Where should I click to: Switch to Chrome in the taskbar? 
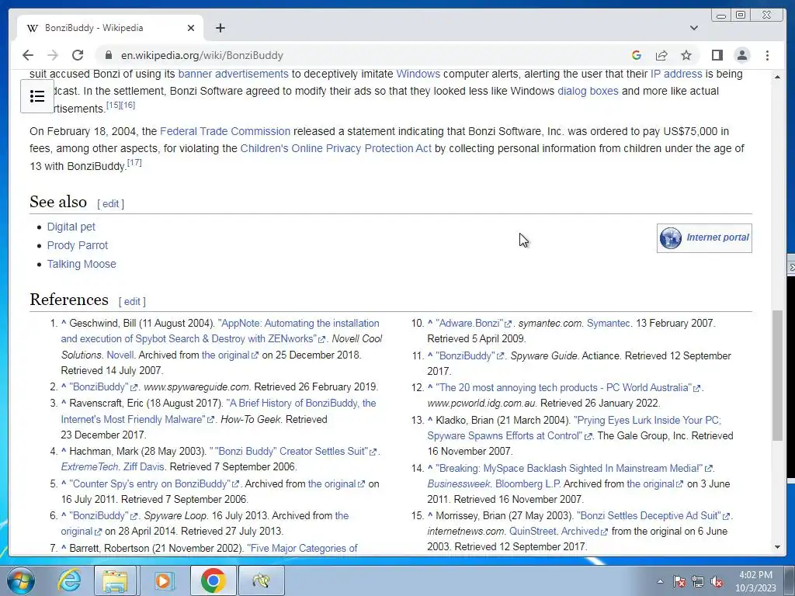coord(213,580)
